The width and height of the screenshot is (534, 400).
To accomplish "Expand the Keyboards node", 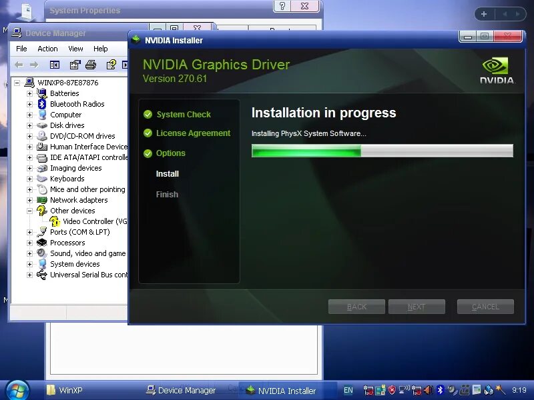I will click(29, 179).
